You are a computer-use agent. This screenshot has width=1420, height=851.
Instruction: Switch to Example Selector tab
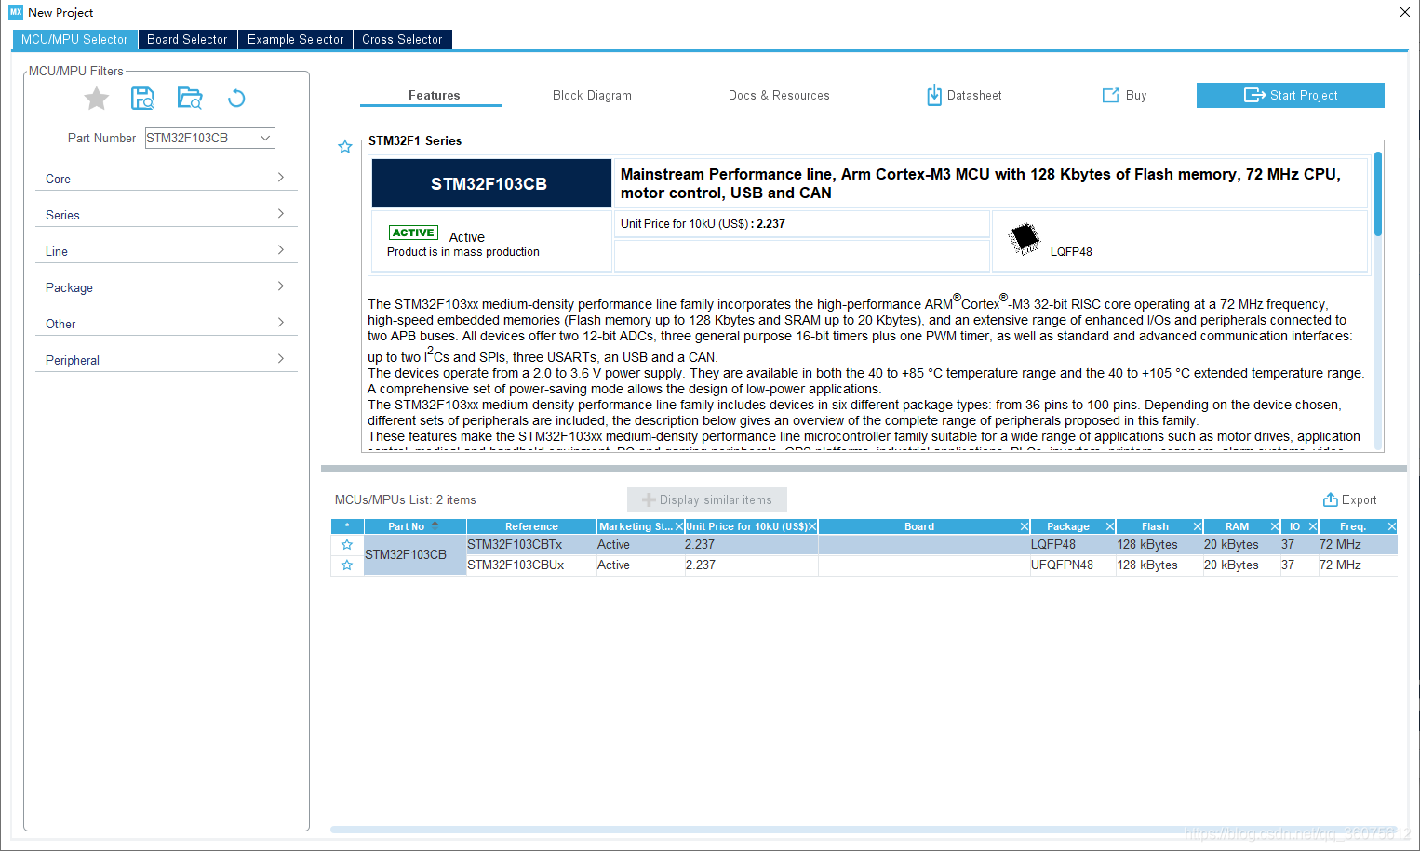(x=295, y=39)
